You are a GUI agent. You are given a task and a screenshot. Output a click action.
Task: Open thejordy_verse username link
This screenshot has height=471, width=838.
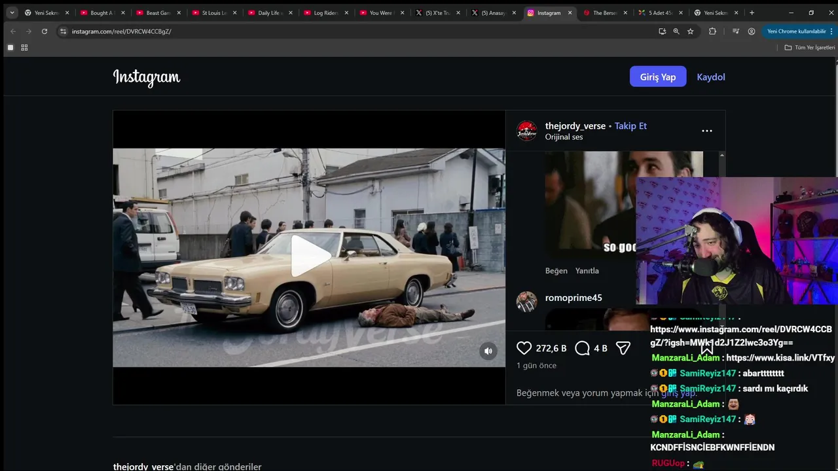click(575, 126)
